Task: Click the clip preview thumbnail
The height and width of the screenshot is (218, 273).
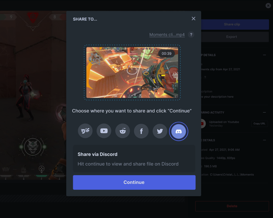Action: (x=132, y=72)
